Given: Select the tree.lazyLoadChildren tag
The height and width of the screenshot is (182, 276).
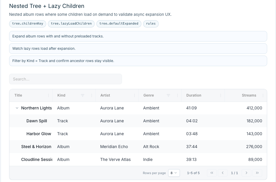Looking at the screenshot, I should point(71,24).
